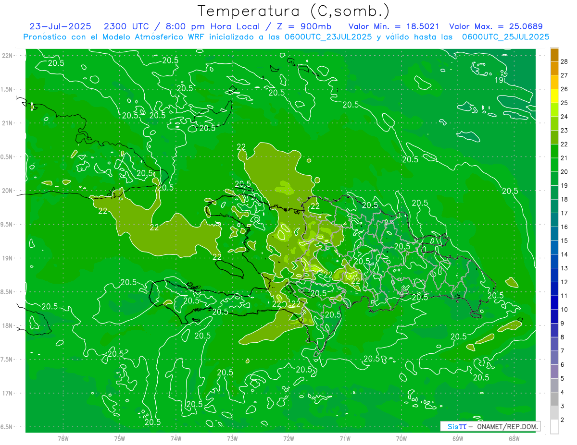Click the blue legend color between 12 and 13
Screen dimensions: 577x445
[554, 275]
